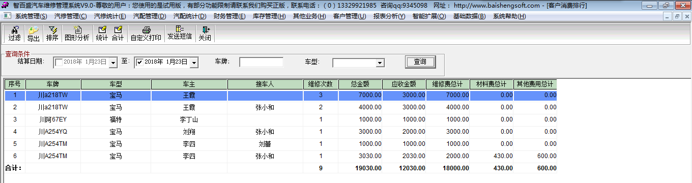Open the 汽修统计(E) menu
Viewport: 692px width, 183px height.
(110, 16)
